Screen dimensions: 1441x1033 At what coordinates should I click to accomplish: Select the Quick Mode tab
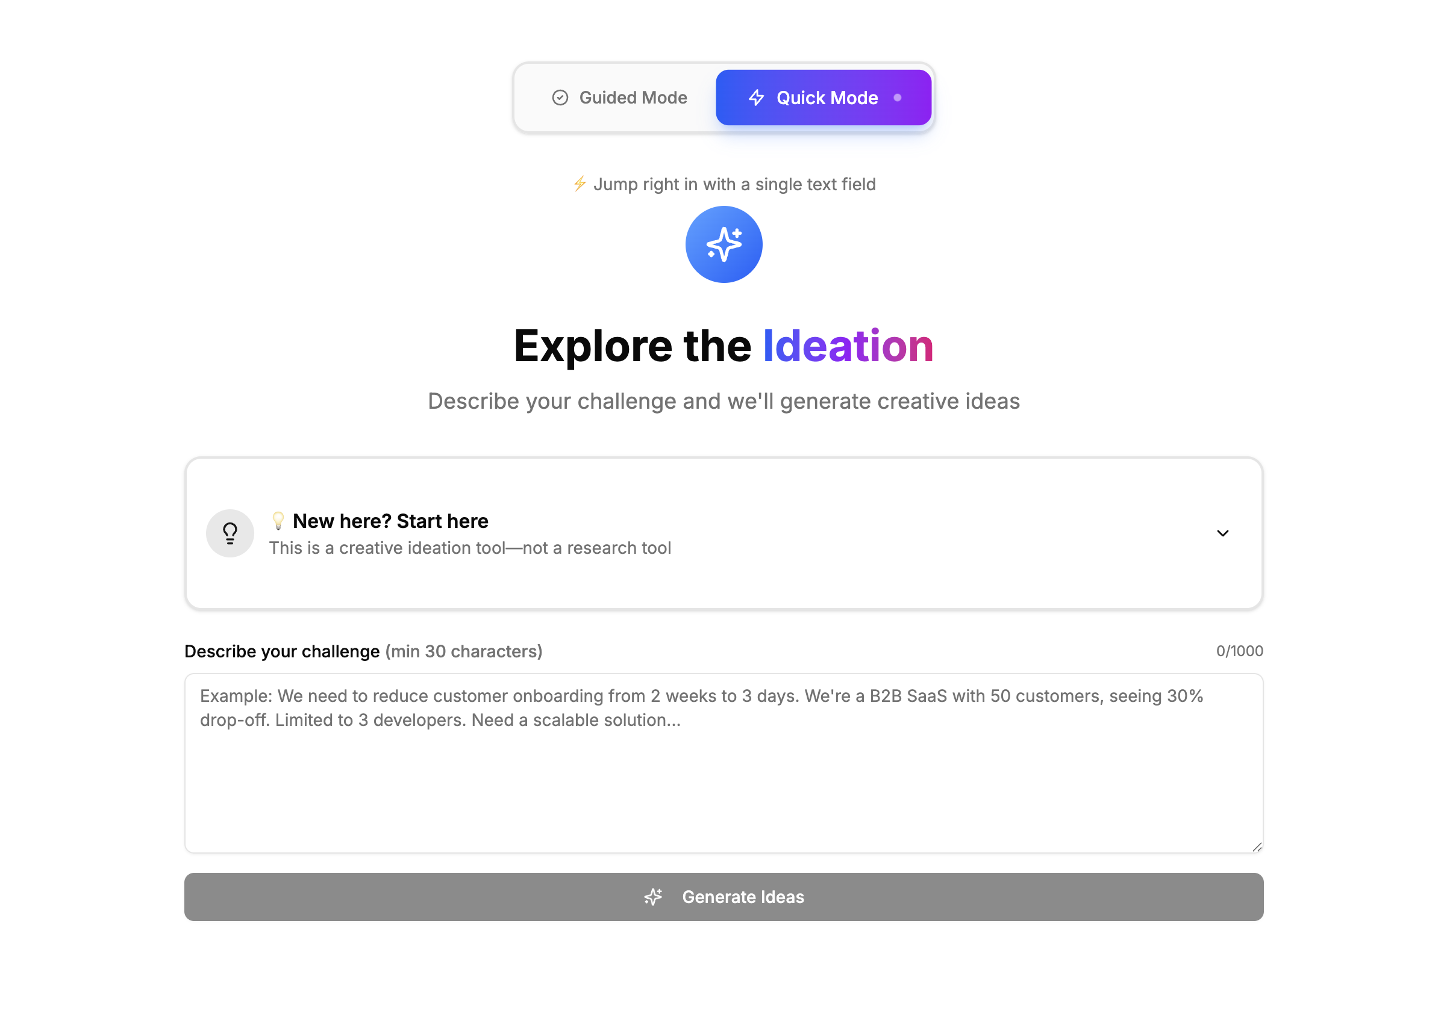[x=823, y=97]
